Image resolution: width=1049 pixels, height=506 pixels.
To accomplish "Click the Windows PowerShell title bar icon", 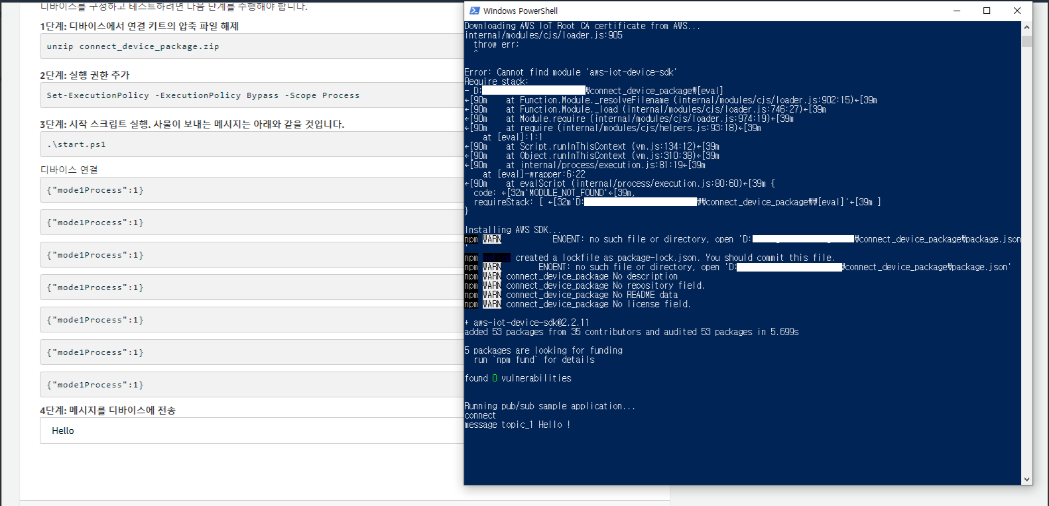I will [475, 11].
